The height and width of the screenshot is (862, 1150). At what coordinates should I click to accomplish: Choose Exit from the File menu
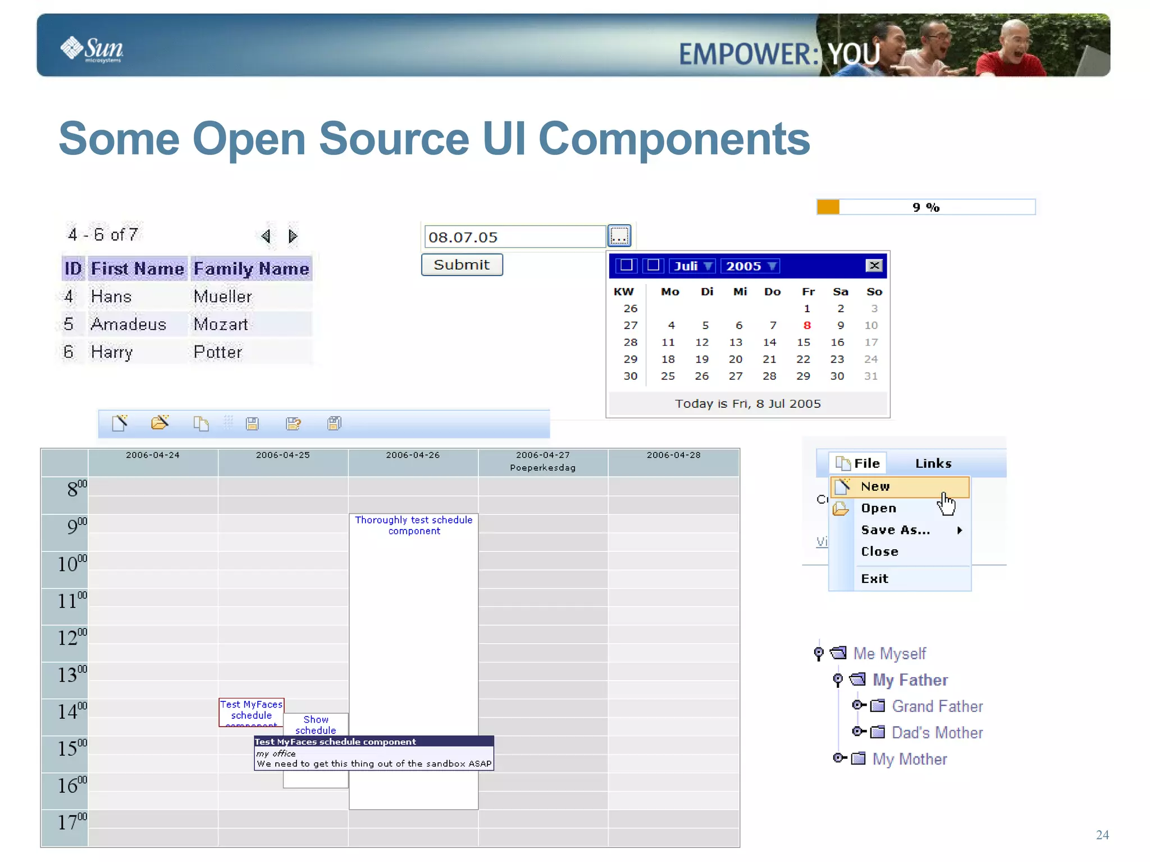point(900,579)
